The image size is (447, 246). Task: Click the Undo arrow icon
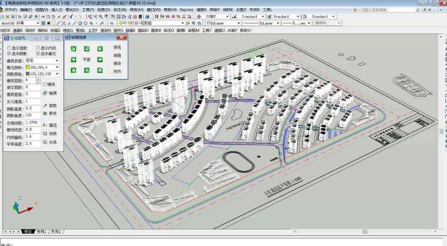click(71, 16)
